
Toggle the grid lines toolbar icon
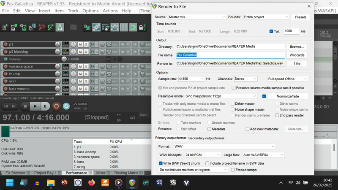(x=124, y=27)
